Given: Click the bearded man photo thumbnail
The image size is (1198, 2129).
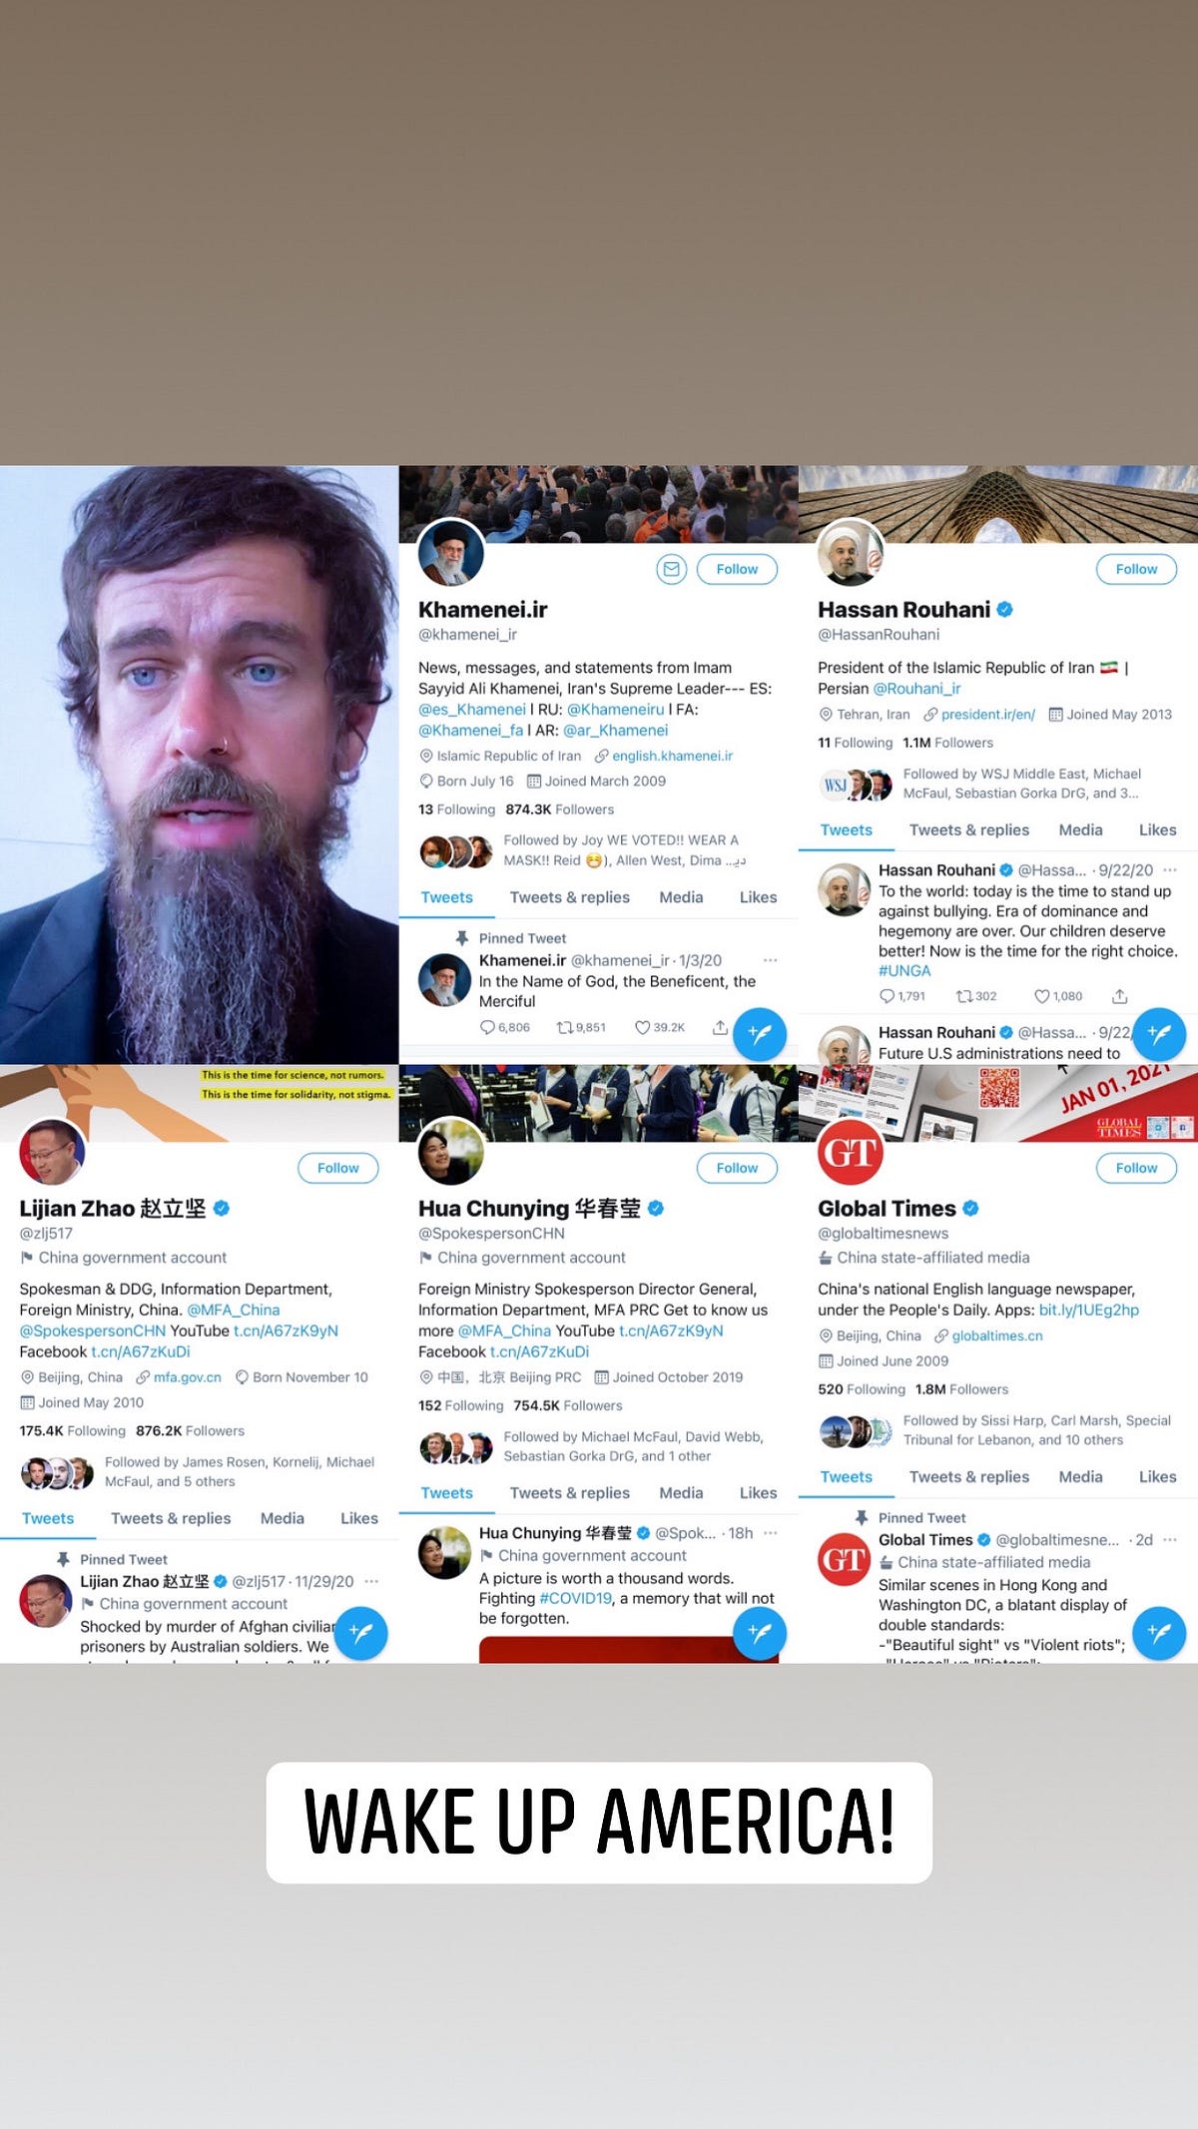Looking at the screenshot, I should coord(200,765).
